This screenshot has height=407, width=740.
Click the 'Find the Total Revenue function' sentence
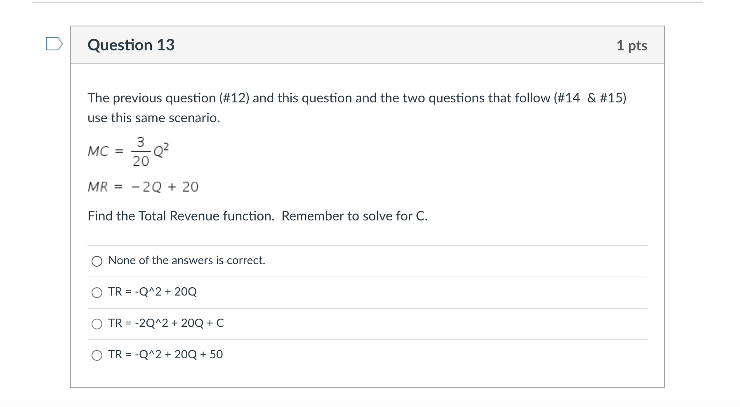[181, 216]
